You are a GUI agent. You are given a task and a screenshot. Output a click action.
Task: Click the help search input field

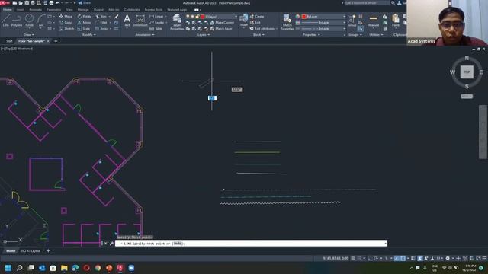(367, 3)
